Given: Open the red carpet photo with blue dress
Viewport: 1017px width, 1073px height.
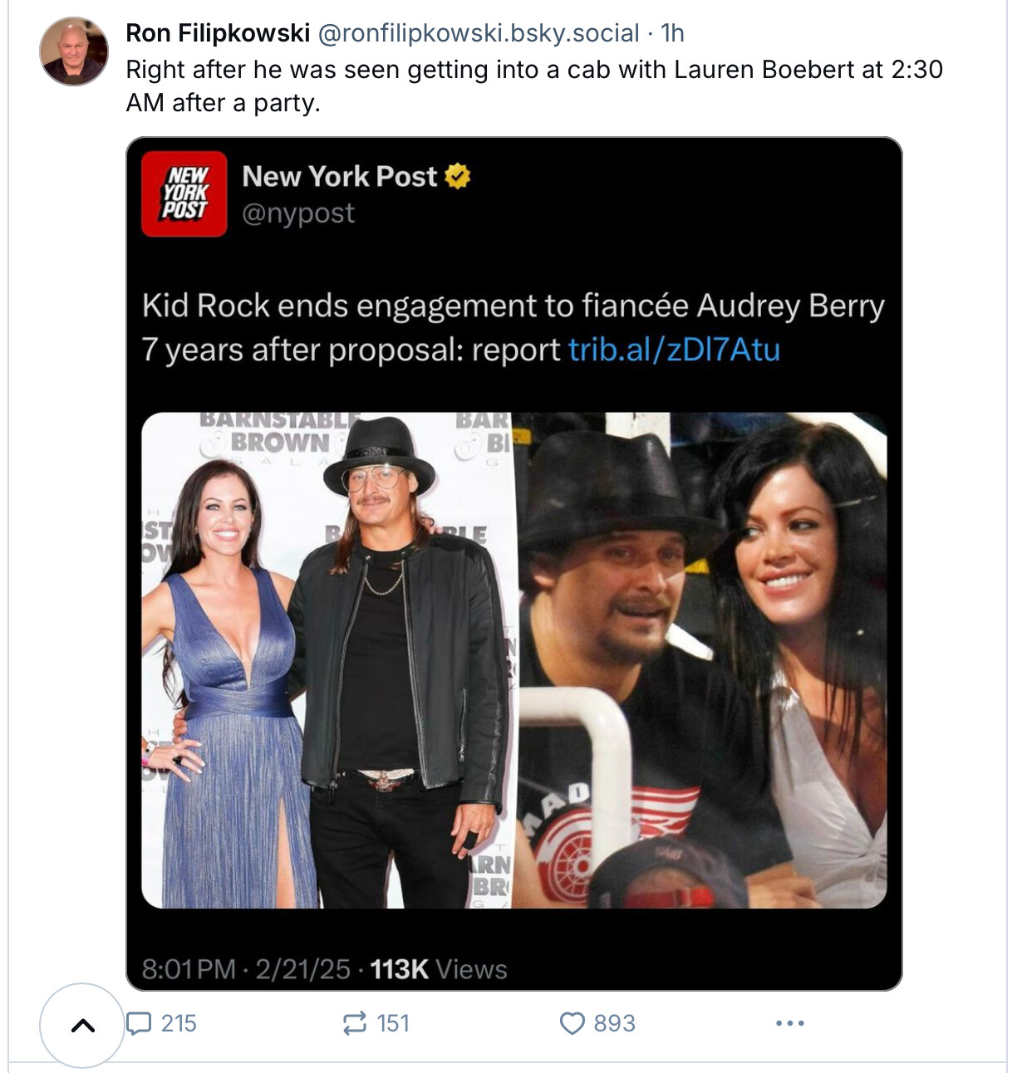Looking at the screenshot, I should click(328, 660).
